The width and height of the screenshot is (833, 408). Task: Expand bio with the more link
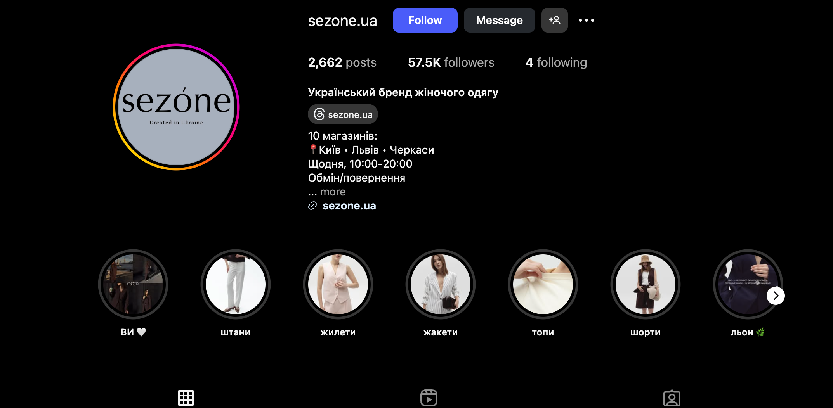[333, 192]
